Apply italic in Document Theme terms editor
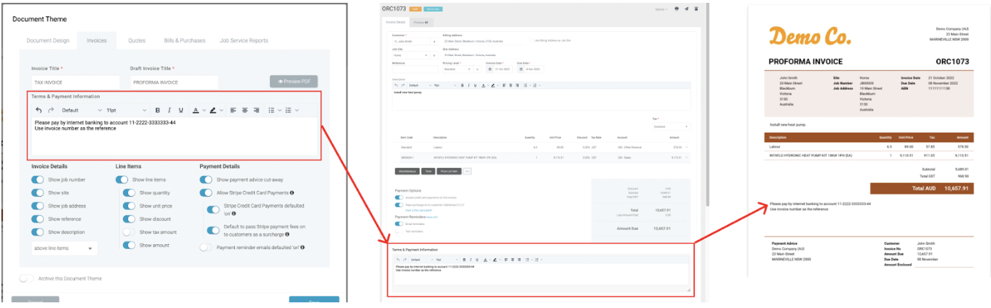The height and width of the screenshot is (308, 991). pyautogui.click(x=169, y=110)
